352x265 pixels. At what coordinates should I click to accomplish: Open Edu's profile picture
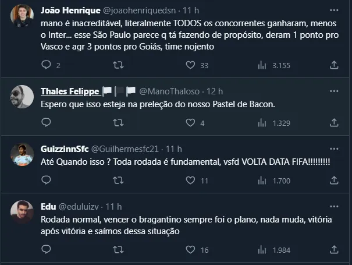(x=22, y=211)
